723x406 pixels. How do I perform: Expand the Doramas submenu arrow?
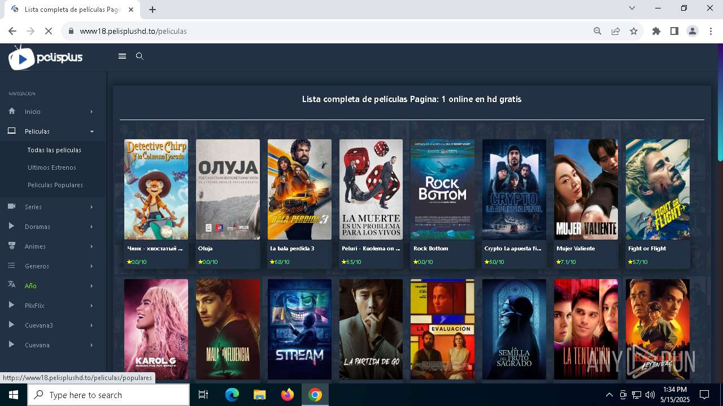click(x=92, y=227)
